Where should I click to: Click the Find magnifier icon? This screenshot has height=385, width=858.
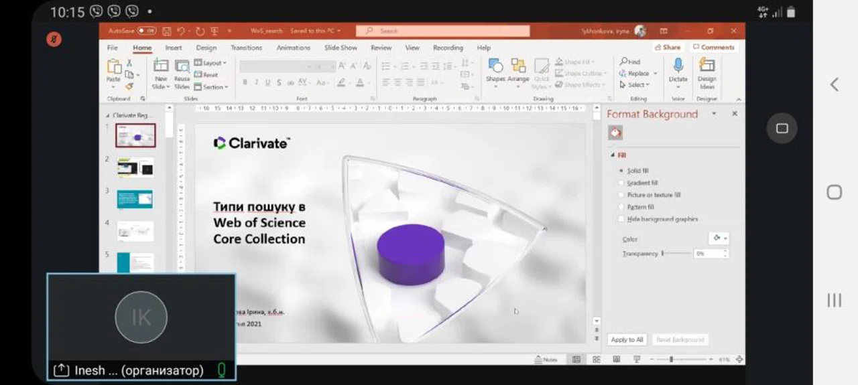pos(623,62)
